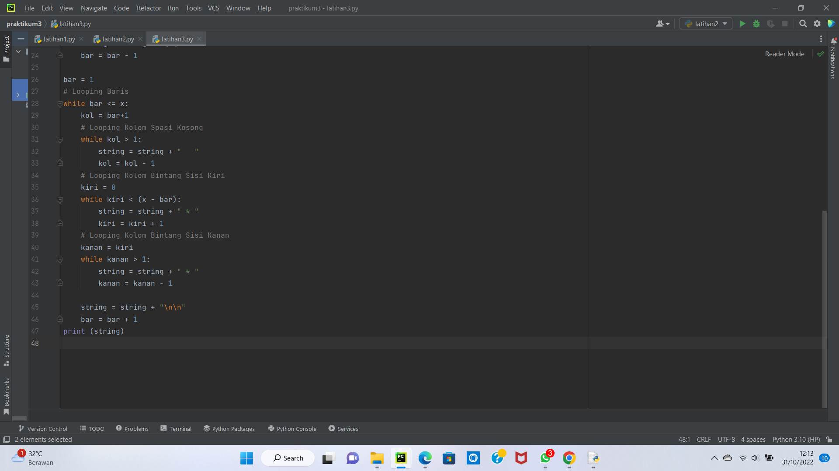Start debugging with the bug icon
Screen dimensions: 839x471
(757, 24)
